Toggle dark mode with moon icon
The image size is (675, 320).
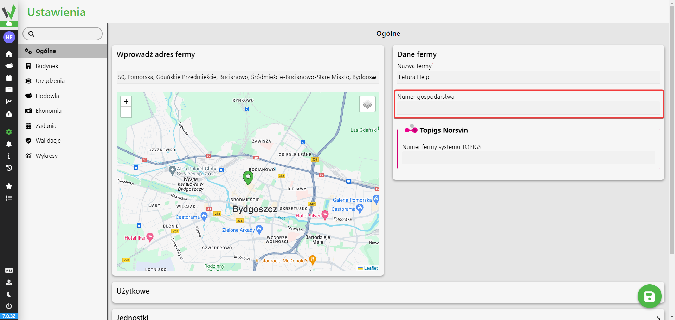click(9, 294)
